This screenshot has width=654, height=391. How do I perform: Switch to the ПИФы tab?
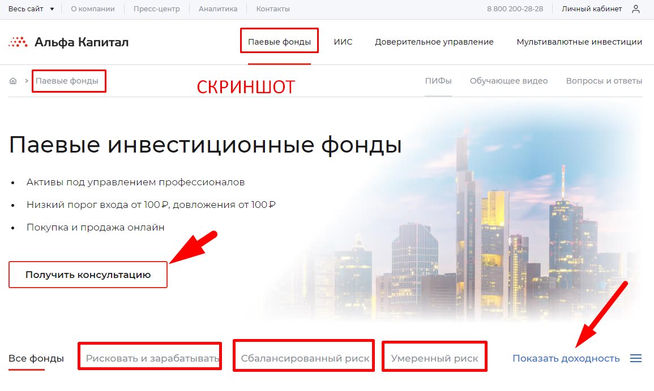point(438,81)
